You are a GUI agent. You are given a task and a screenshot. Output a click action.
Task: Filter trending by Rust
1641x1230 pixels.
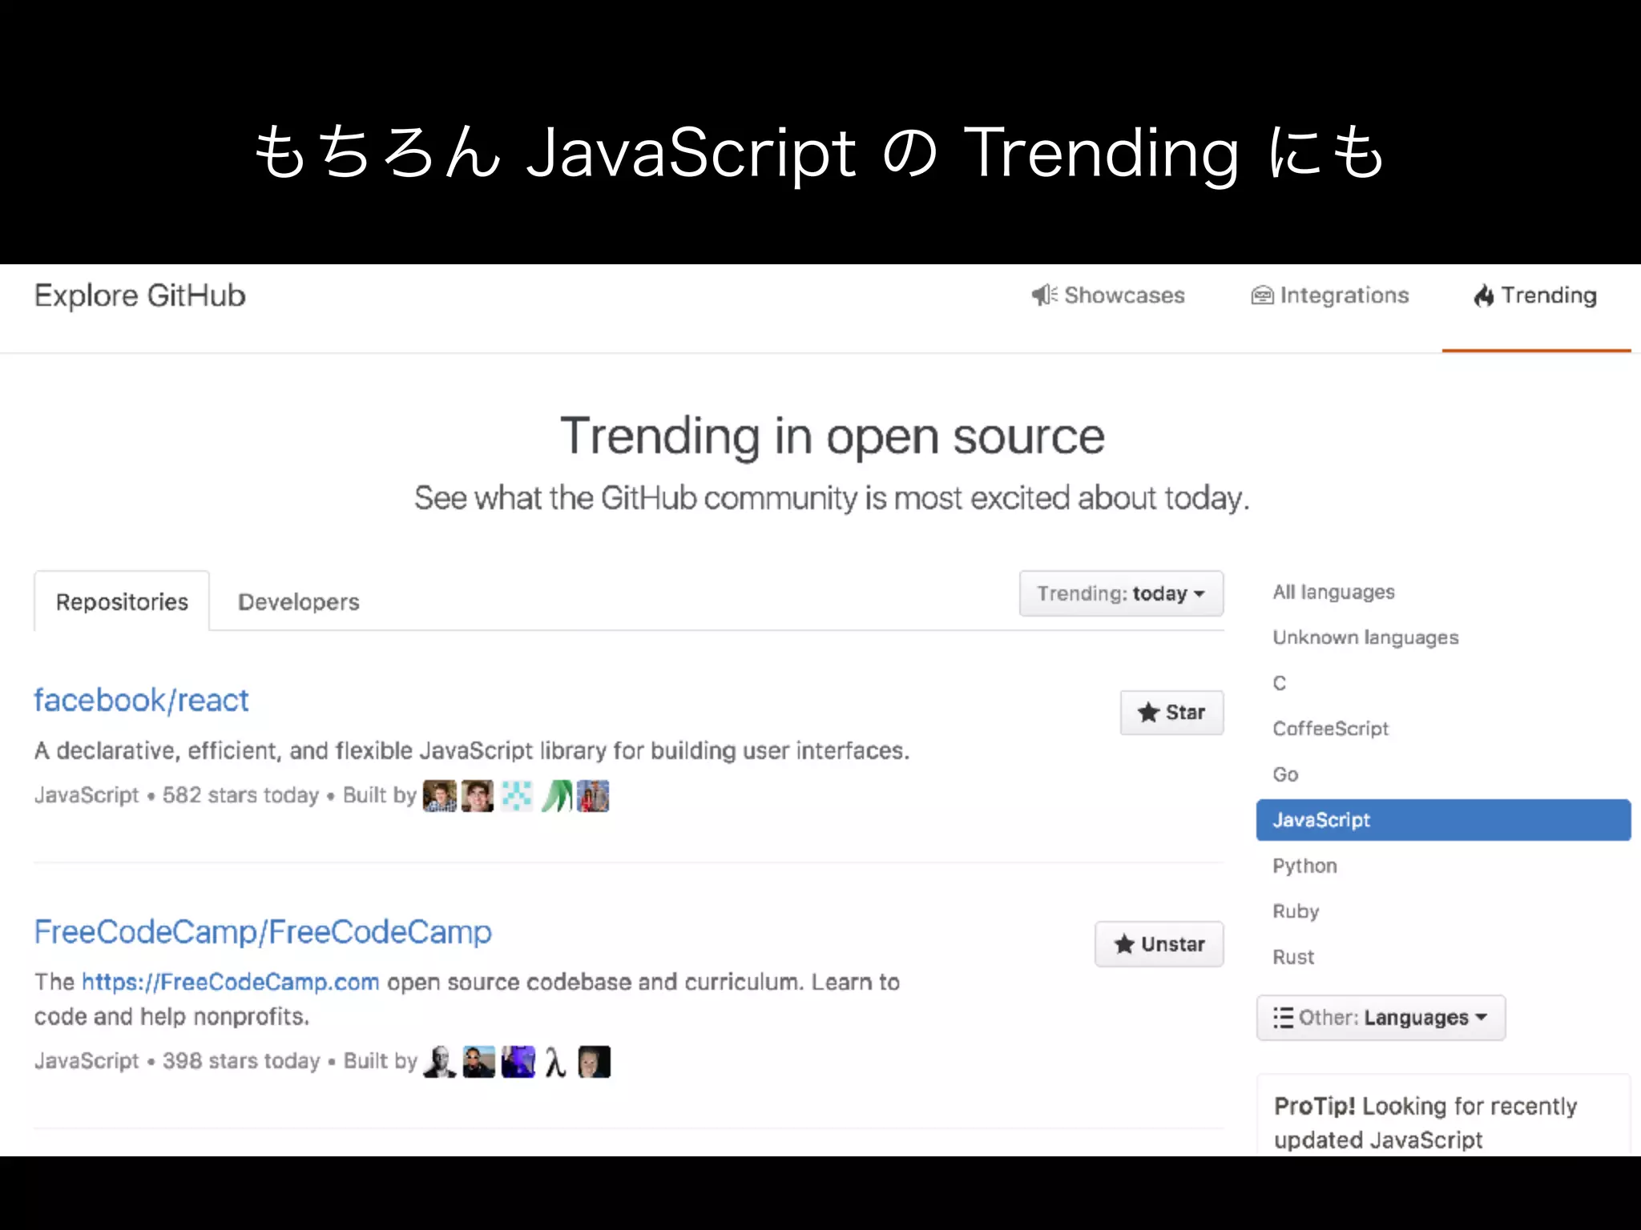click(1293, 957)
